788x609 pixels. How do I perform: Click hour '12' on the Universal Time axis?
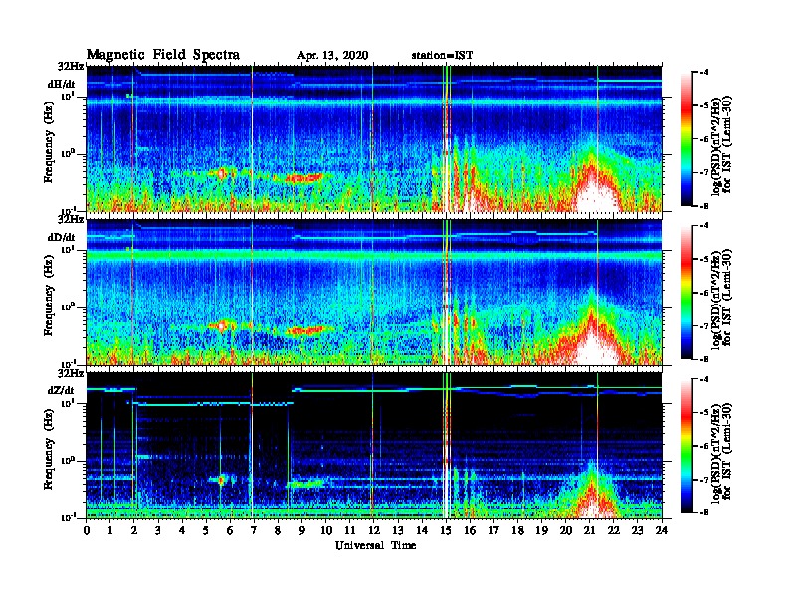(374, 530)
